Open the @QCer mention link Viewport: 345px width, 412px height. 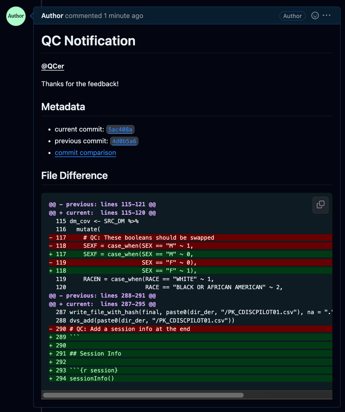click(53, 66)
